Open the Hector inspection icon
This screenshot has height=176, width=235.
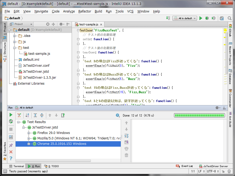229,171
